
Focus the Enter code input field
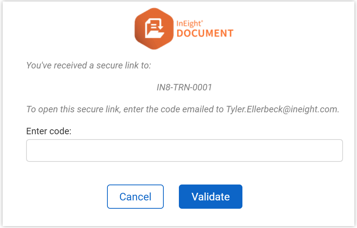click(184, 150)
